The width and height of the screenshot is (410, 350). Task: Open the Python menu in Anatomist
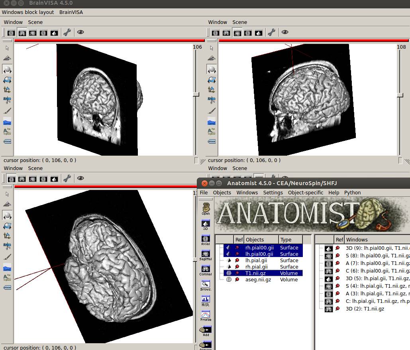point(352,192)
